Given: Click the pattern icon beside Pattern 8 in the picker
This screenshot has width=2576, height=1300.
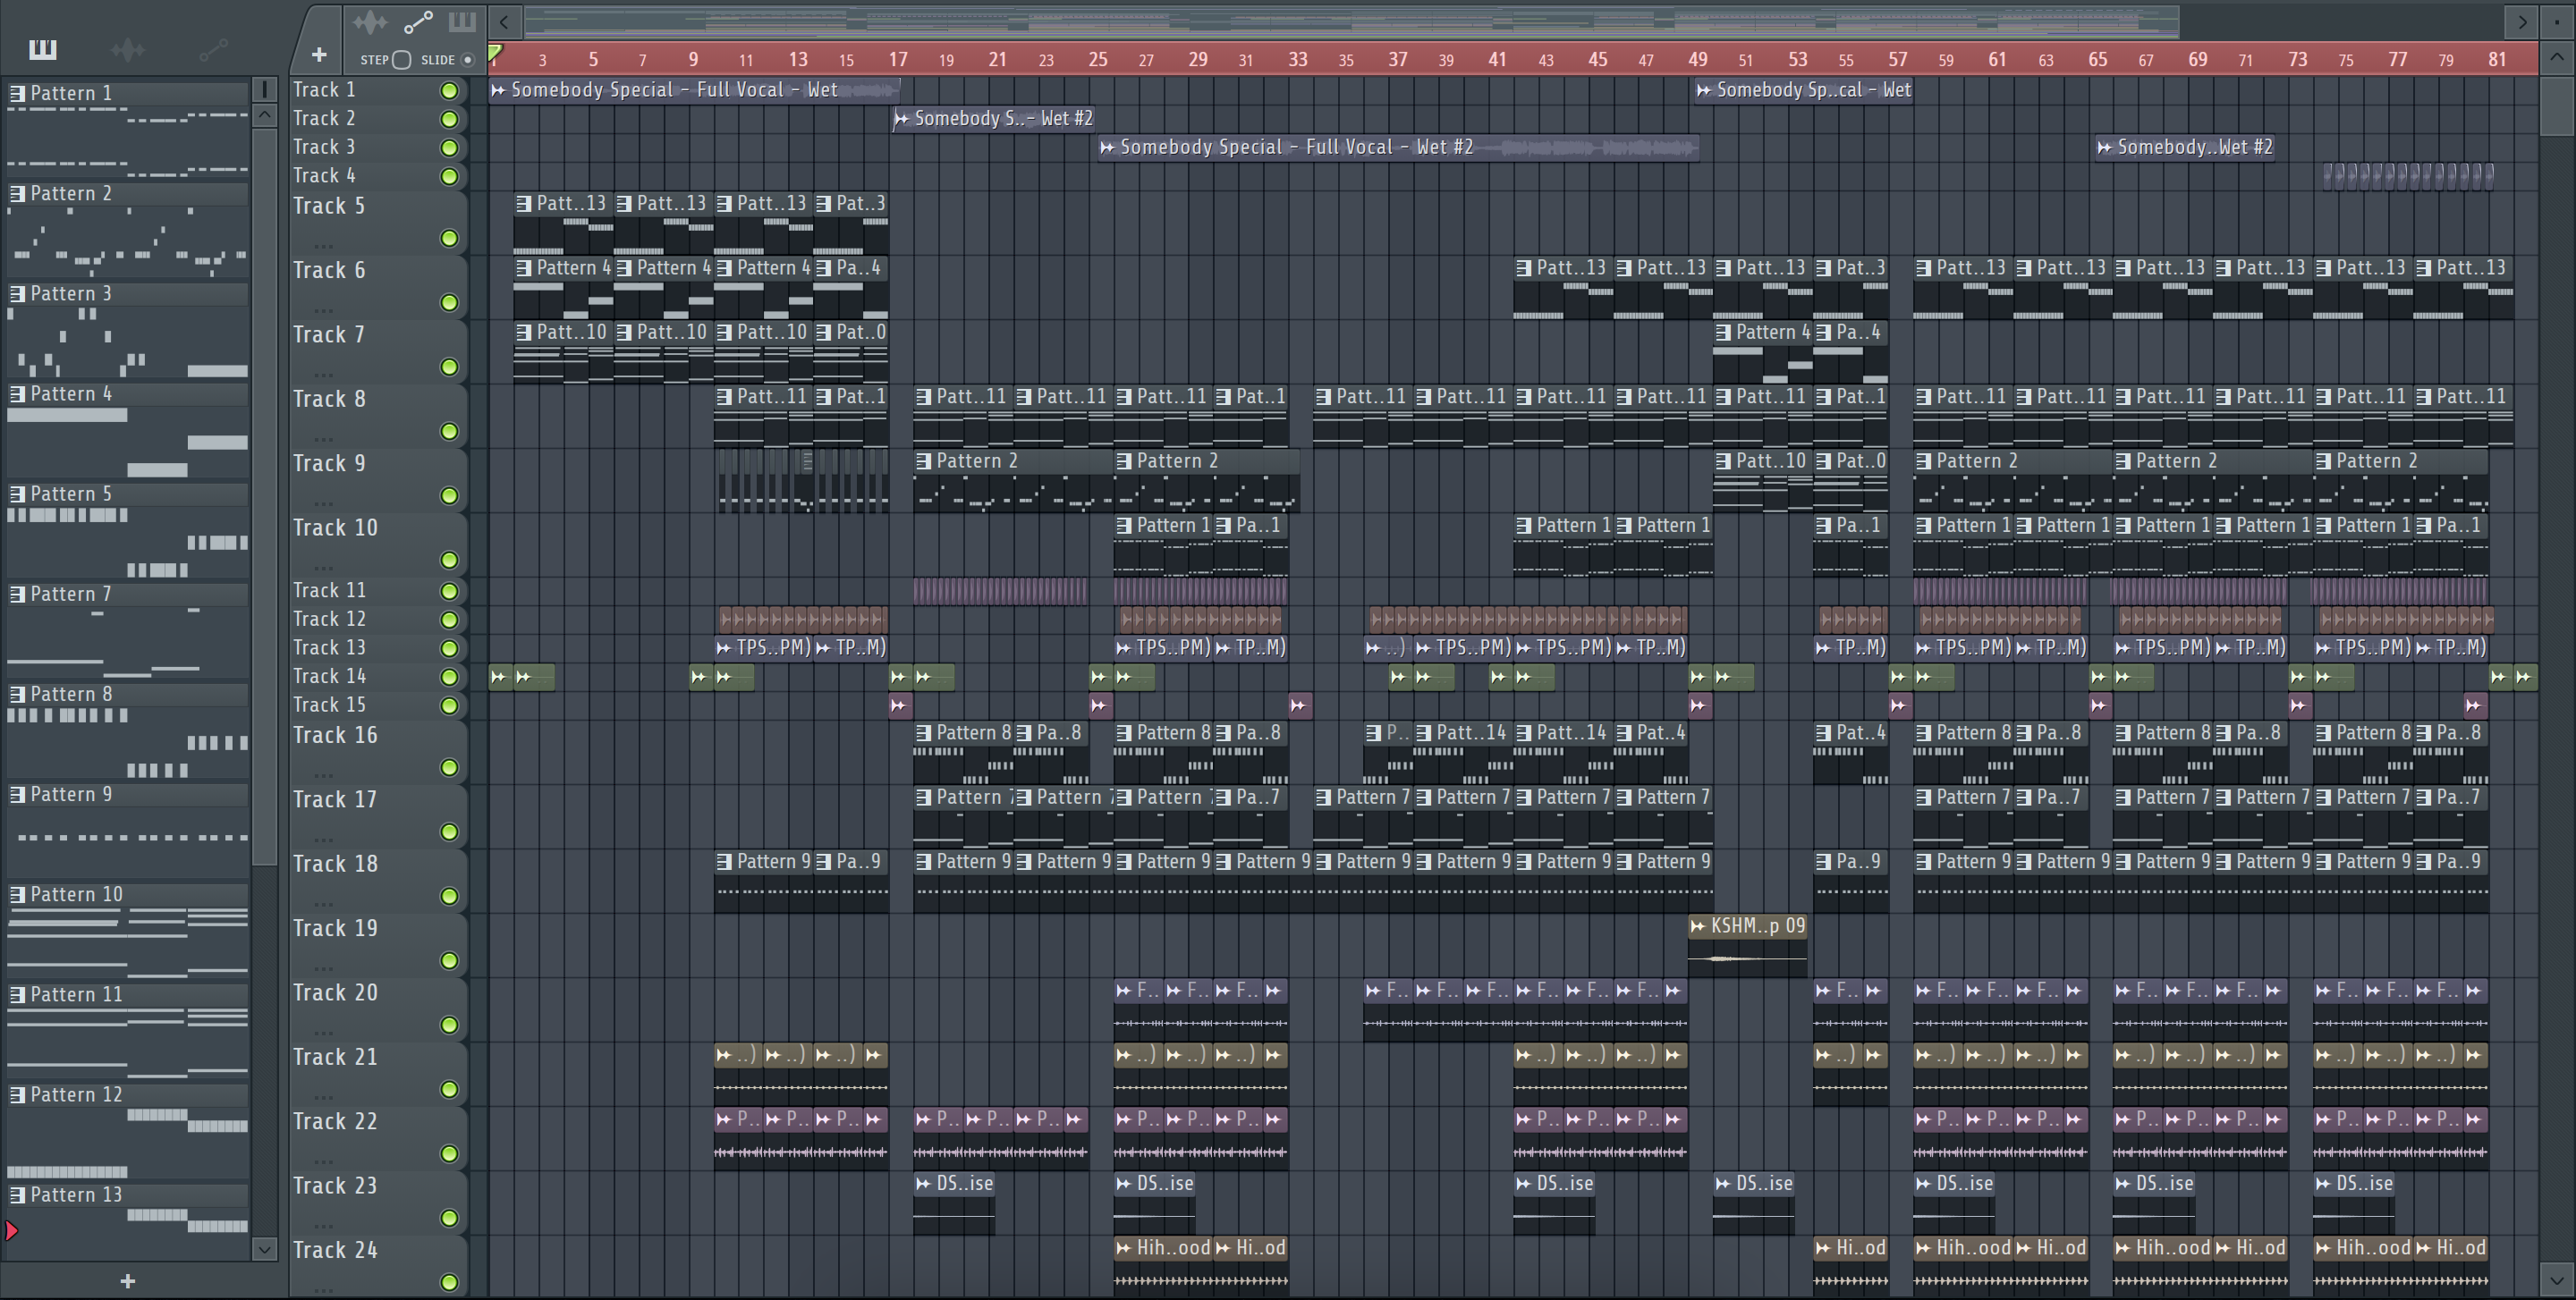Looking at the screenshot, I should pyautogui.click(x=18, y=695).
